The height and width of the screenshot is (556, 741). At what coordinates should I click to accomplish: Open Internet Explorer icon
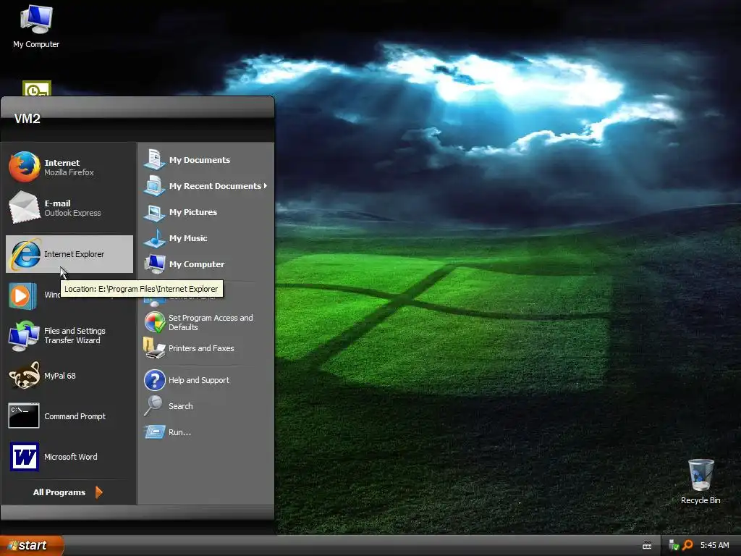click(25, 254)
